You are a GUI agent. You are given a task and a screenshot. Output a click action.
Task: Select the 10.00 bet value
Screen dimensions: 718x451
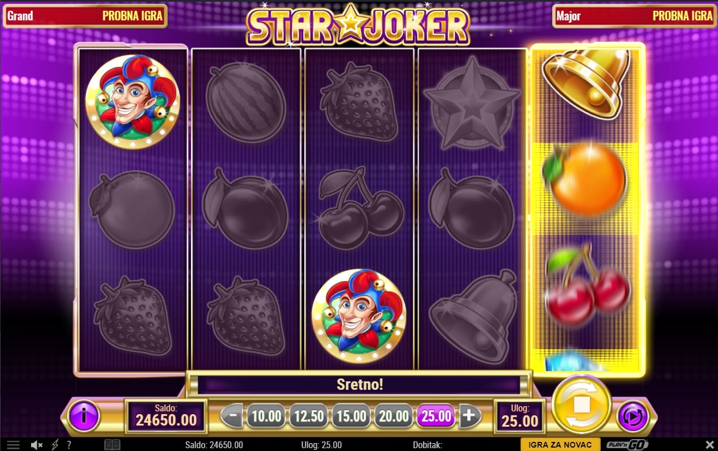(266, 416)
